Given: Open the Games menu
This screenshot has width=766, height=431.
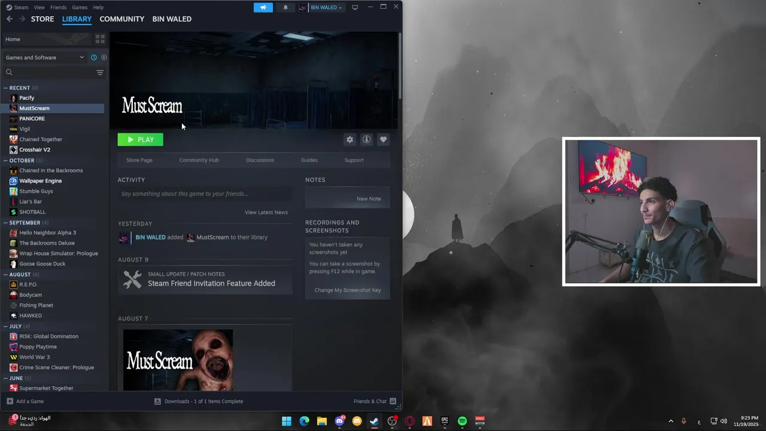Looking at the screenshot, I should [x=80, y=7].
